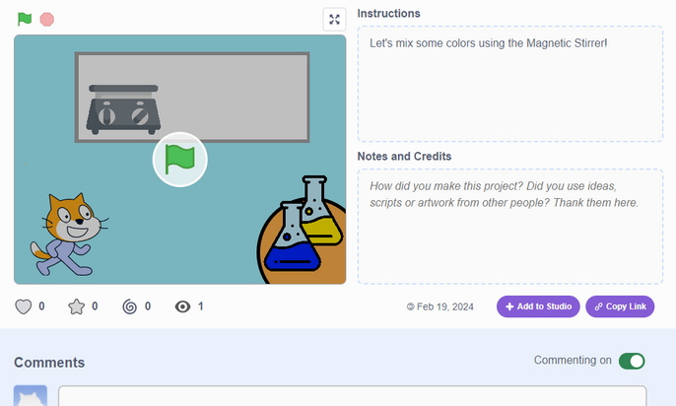Click the Copy Link button
Image resolution: width=676 pixels, height=406 pixels.
(x=620, y=306)
